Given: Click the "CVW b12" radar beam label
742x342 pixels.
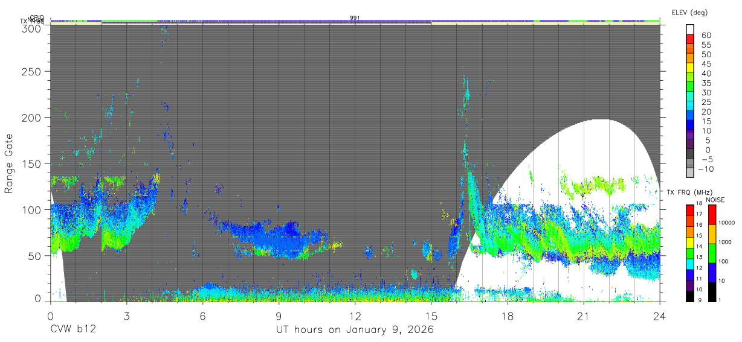Looking at the screenshot, I should 73,330.
